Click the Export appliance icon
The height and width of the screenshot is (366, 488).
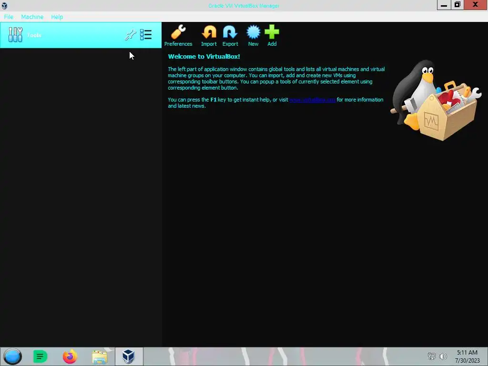click(230, 36)
